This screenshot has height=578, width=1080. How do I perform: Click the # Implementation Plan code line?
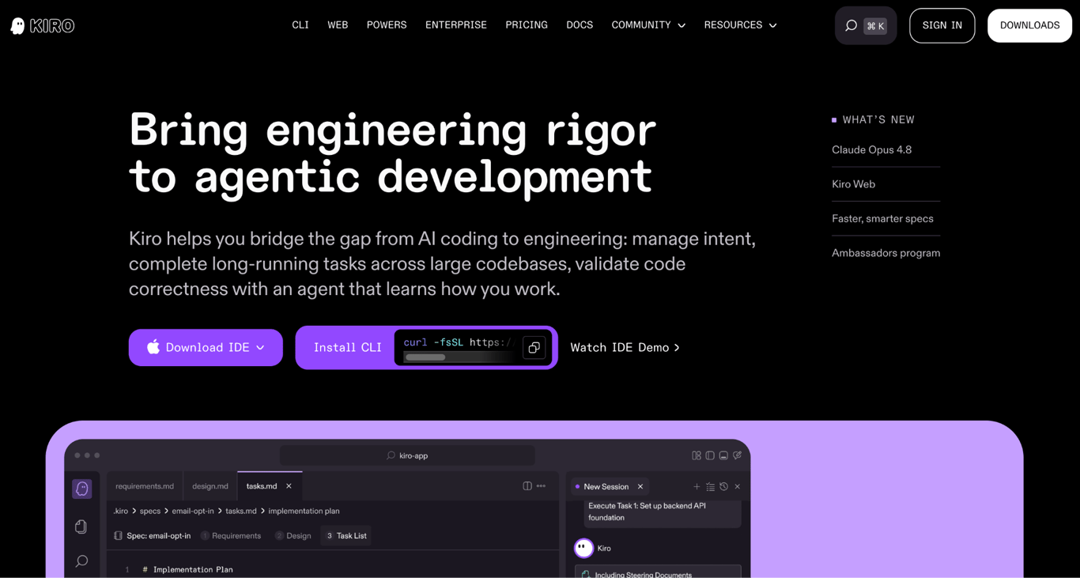pos(187,569)
